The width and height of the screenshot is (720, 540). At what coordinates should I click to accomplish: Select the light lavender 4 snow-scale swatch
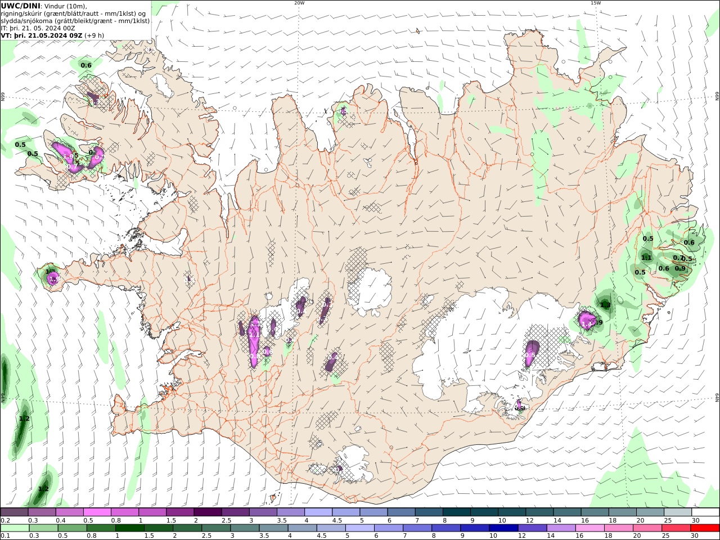pyautogui.click(x=318, y=512)
